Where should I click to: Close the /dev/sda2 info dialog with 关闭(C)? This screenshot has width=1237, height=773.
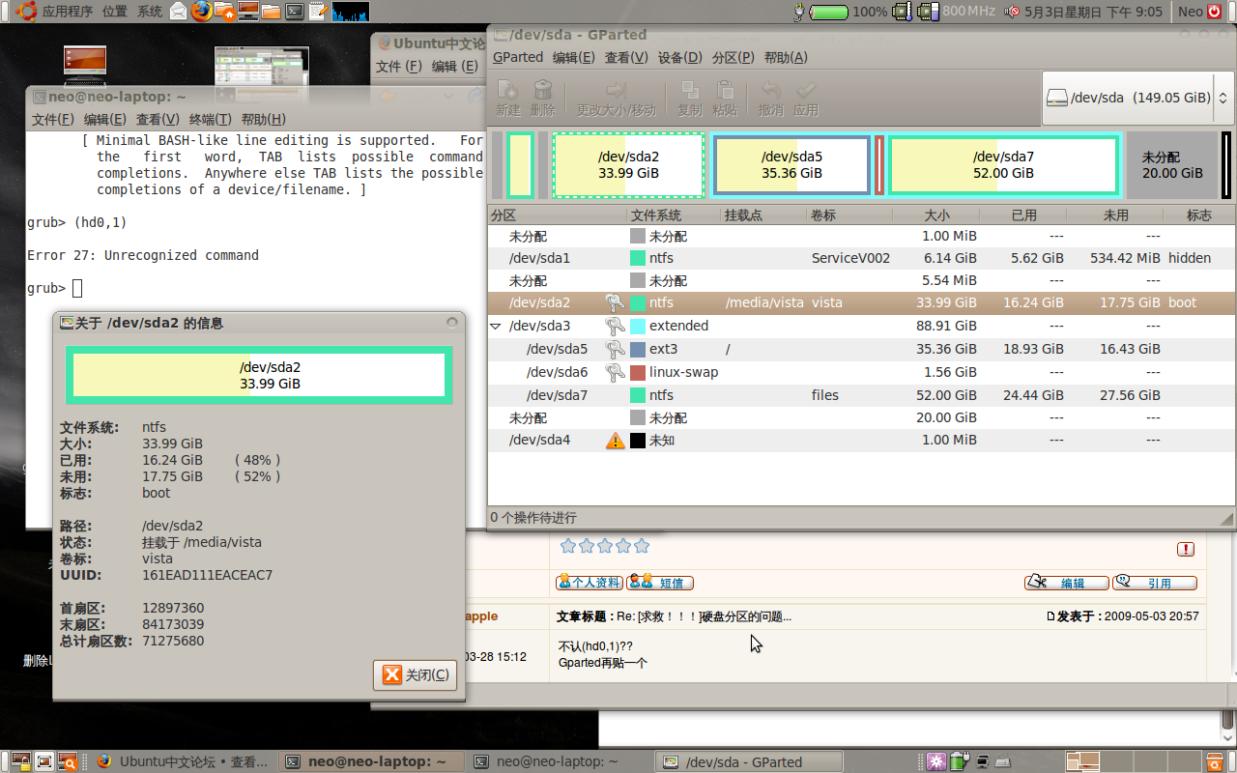click(x=415, y=674)
